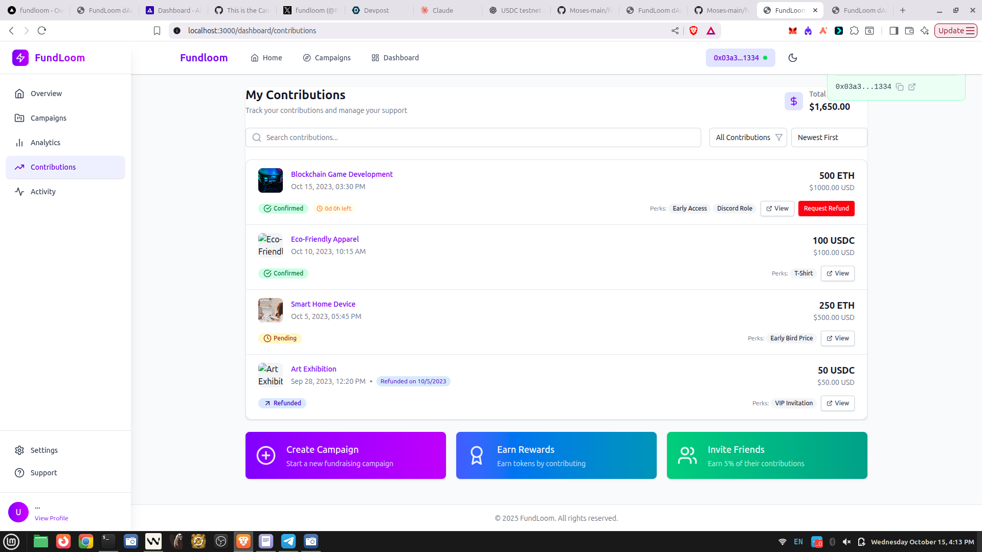Click the FundLoom lightning bolt logo

pyautogui.click(x=20, y=58)
